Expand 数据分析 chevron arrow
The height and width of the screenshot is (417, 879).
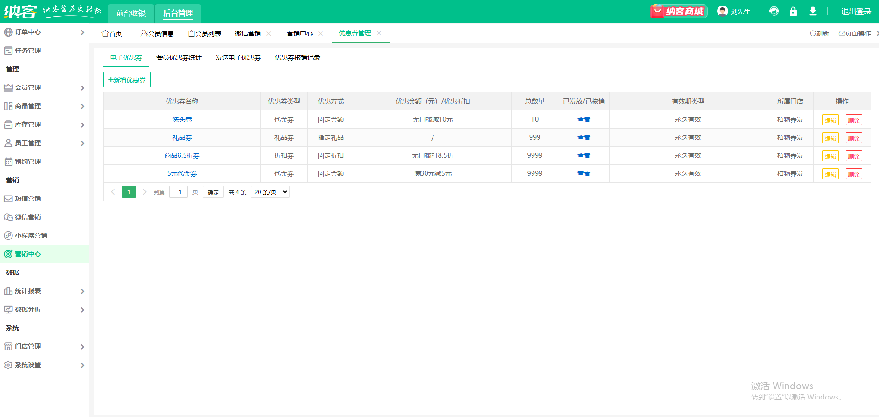(x=82, y=310)
